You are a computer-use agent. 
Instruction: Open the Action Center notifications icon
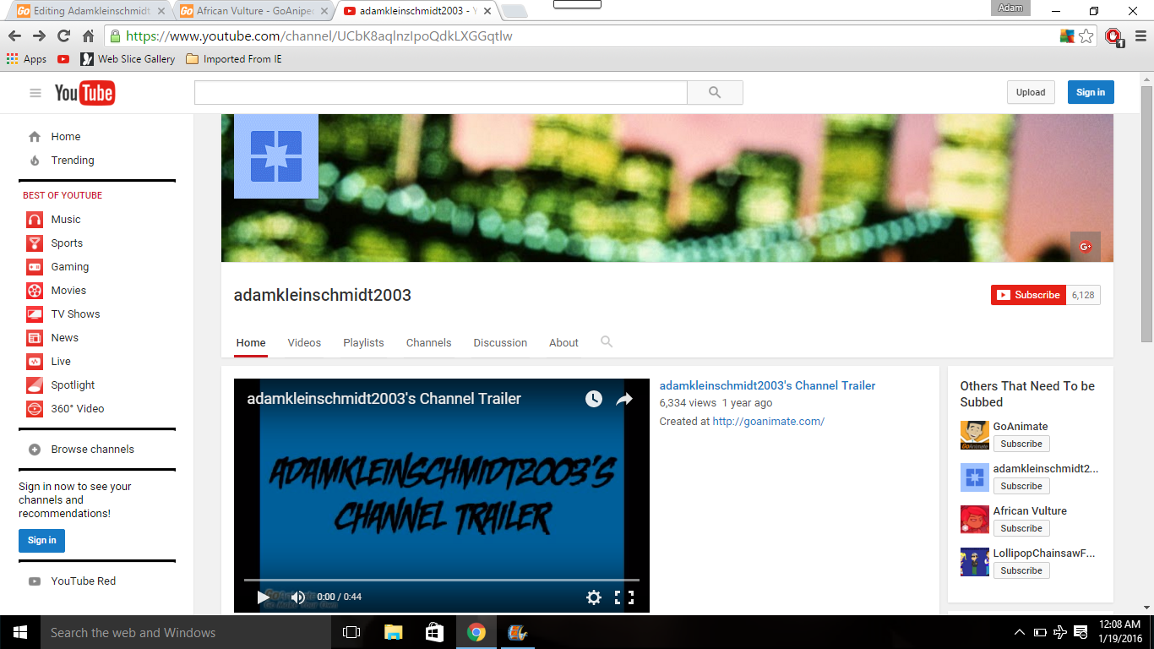[x=1081, y=632]
